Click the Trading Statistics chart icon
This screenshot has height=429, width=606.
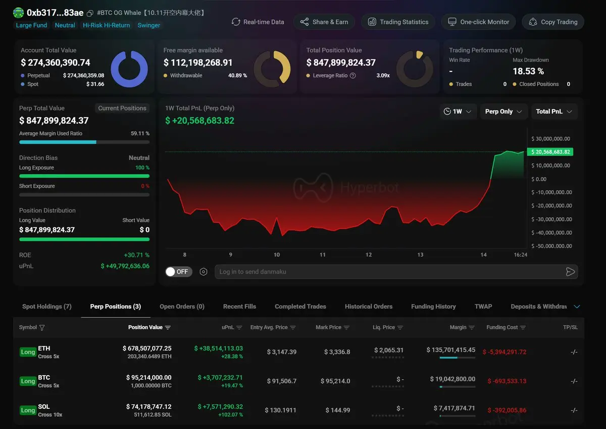pyautogui.click(x=372, y=22)
